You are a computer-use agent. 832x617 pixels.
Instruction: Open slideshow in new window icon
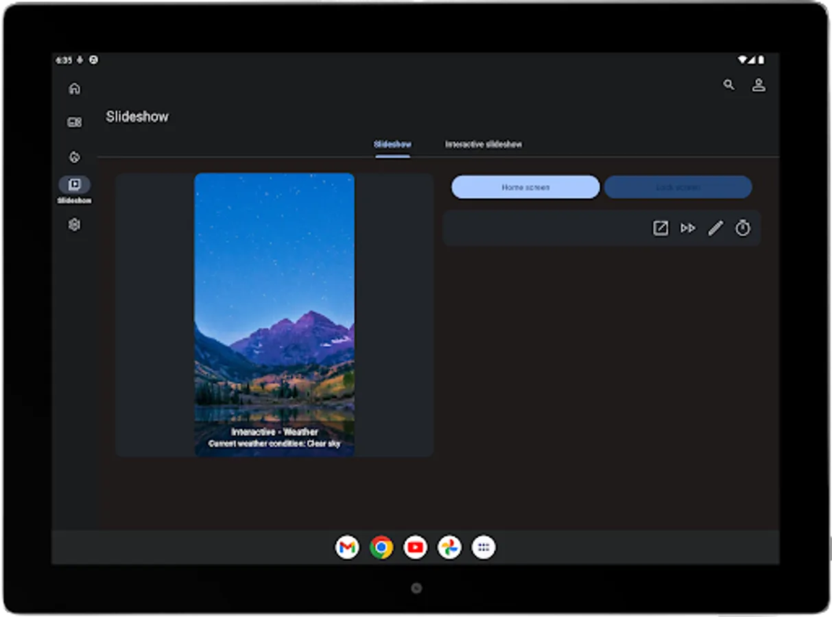pyautogui.click(x=660, y=228)
